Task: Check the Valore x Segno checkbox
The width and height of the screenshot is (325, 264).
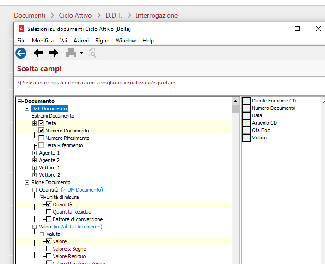Action: pyautogui.click(x=49, y=249)
